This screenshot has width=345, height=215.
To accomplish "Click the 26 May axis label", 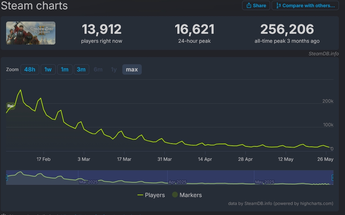I will coord(325,159).
